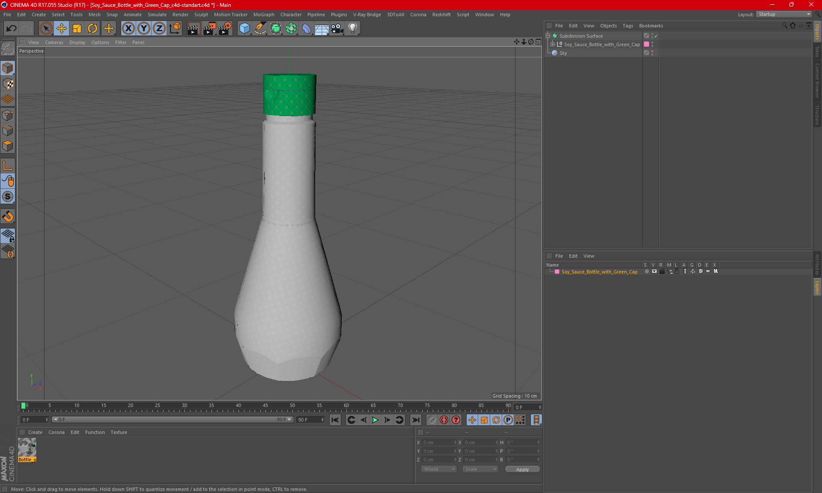Toggle Soy_Sauce_Bottle layer View eye icon
The image size is (822, 493).
point(654,271)
